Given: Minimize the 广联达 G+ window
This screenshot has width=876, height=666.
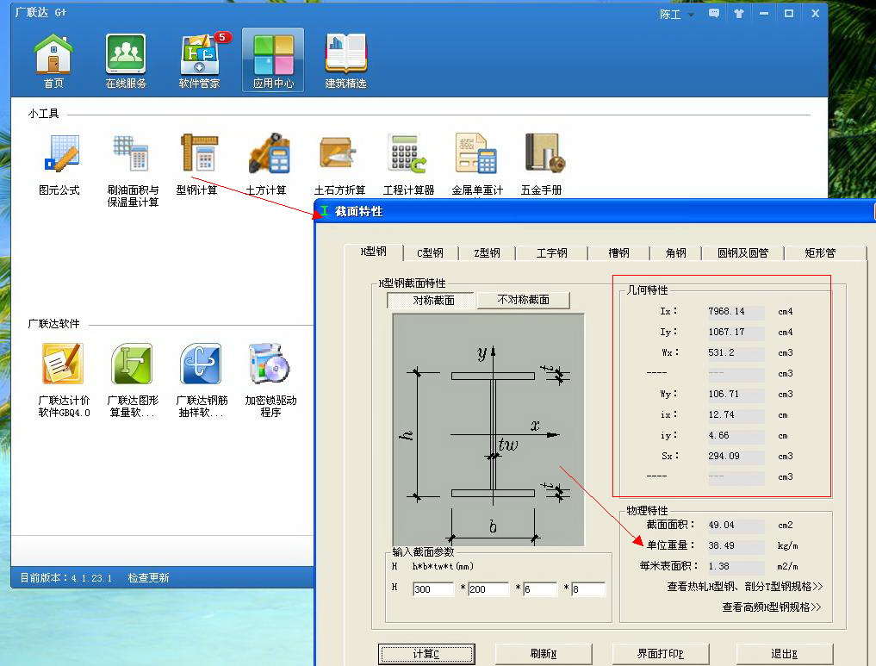Looking at the screenshot, I should (x=764, y=14).
